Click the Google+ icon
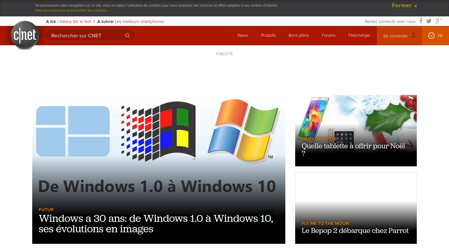This screenshot has height=252, width=449. [438, 21]
